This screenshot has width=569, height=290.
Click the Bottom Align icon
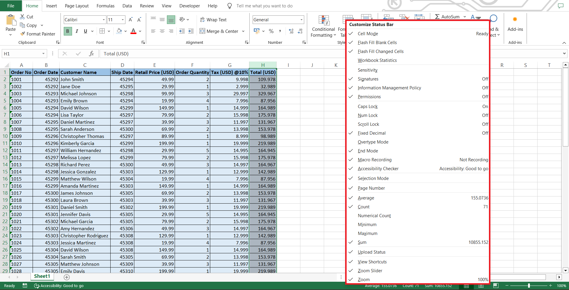171,20
